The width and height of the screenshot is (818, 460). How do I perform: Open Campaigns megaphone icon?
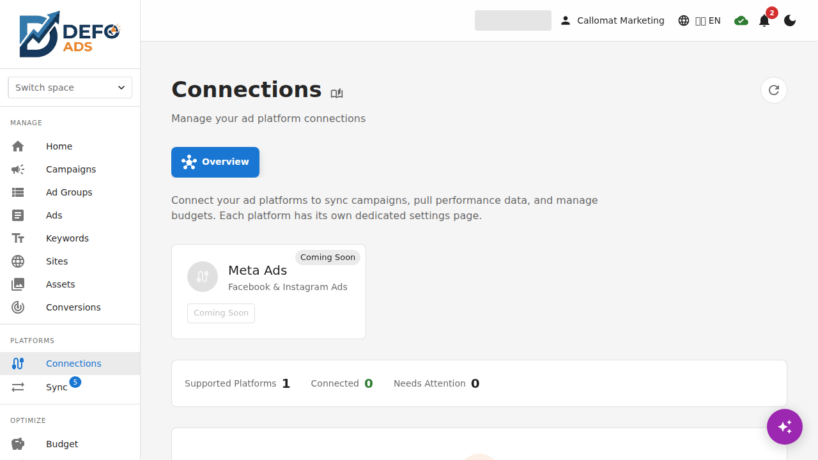pyautogui.click(x=18, y=169)
